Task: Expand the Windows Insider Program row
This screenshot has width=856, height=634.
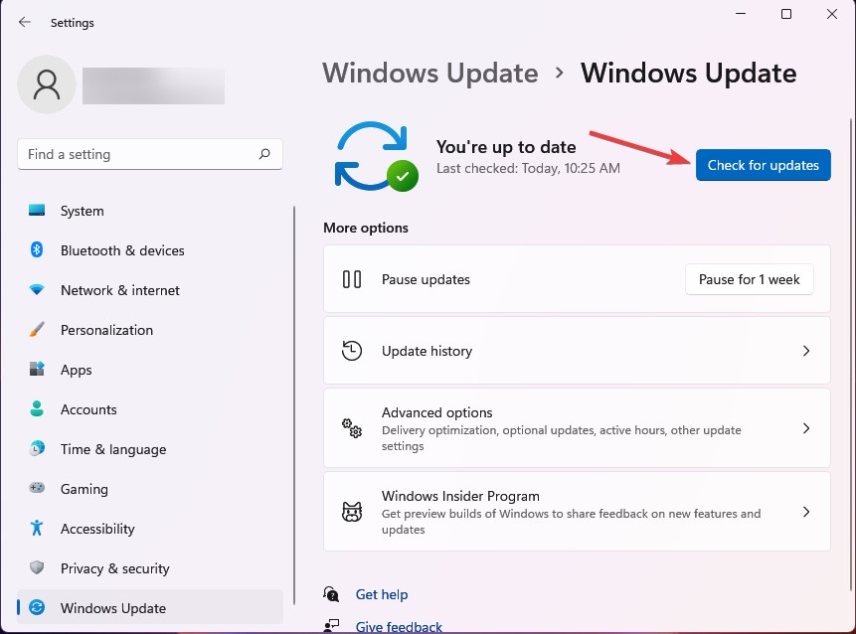Action: [x=806, y=512]
